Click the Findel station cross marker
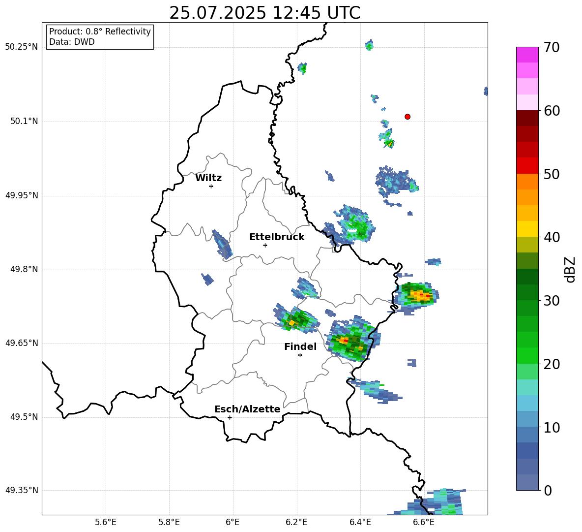 [x=300, y=355]
